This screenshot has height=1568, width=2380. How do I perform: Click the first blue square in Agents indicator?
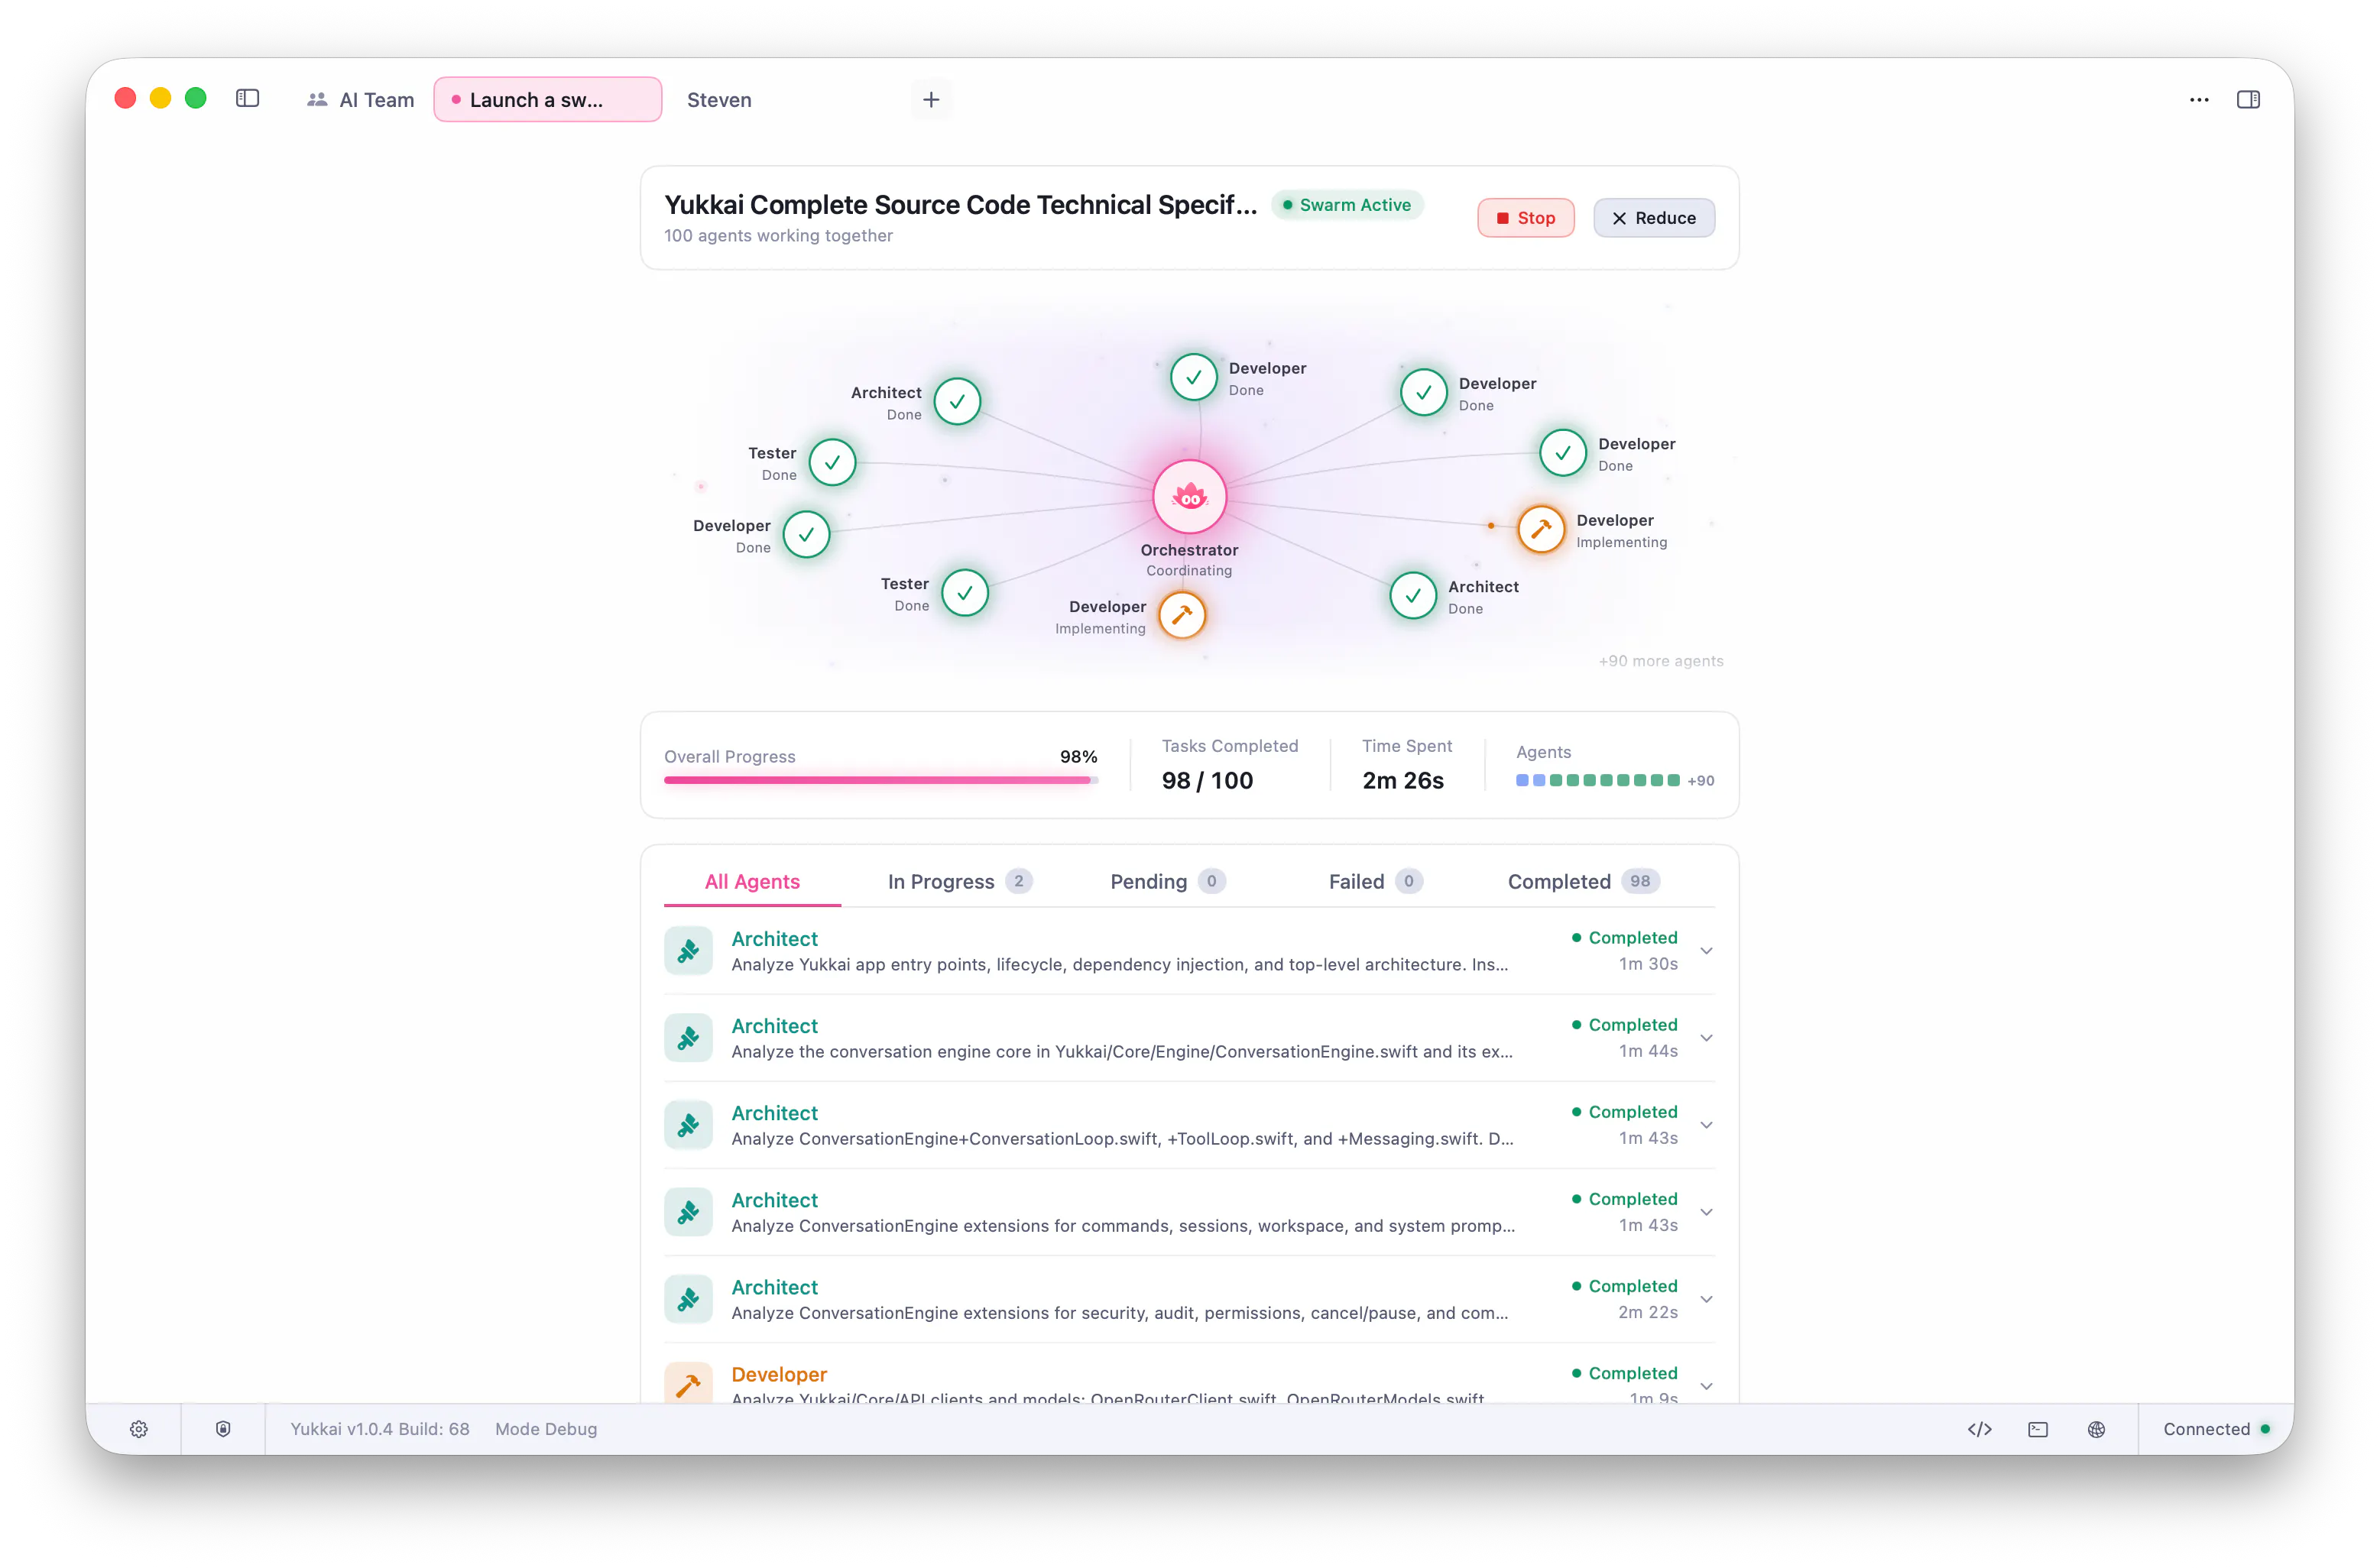pyautogui.click(x=1522, y=780)
